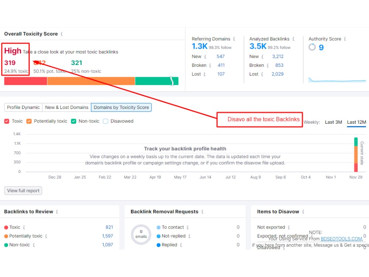Open 853 broken backlinks
369x277 pixels.
point(279,65)
